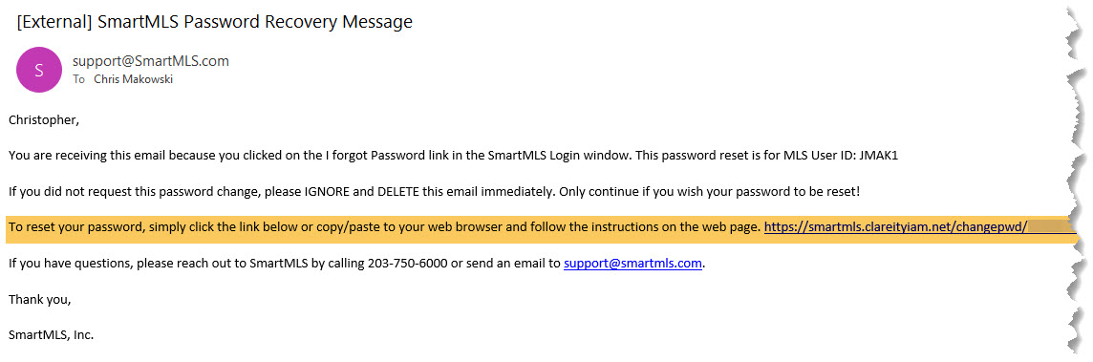This screenshot has width=1093, height=362.
Task: Open the smartmls.clareityiam.net changepwd link
Action: (896, 226)
